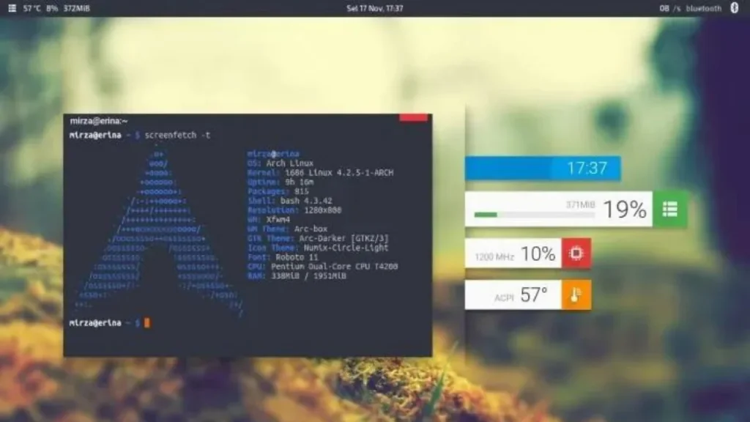Open the date and time clock
Image resolution: width=750 pixels, height=422 pixels.
374,8
